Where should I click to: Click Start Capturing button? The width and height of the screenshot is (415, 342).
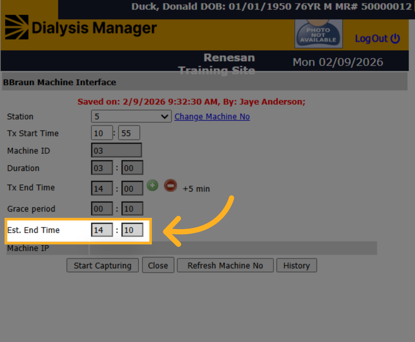103,265
